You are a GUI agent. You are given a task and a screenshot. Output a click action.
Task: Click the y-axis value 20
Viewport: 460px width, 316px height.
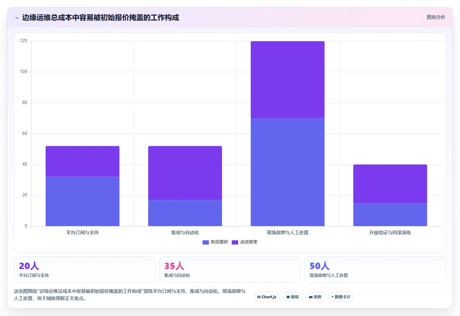coord(25,195)
